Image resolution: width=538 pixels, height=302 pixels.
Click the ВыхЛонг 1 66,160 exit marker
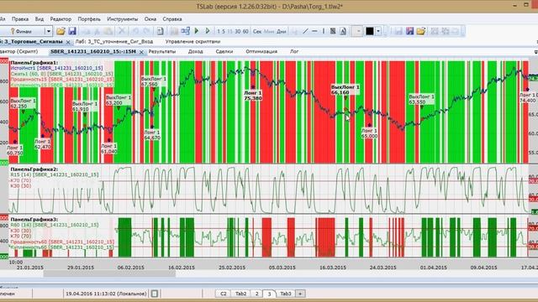[345, 90]
